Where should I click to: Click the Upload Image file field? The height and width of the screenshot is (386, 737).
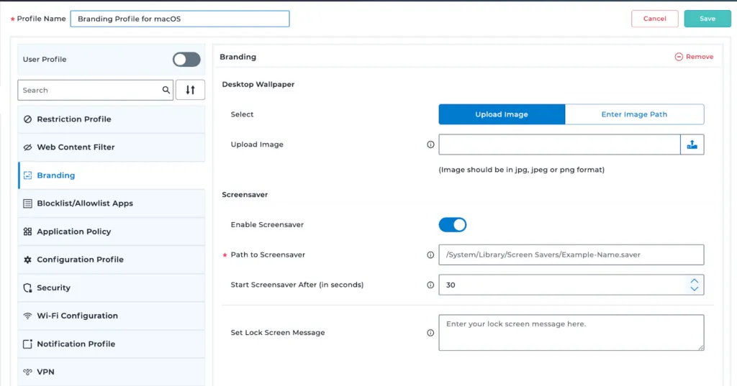click(559, 144)
